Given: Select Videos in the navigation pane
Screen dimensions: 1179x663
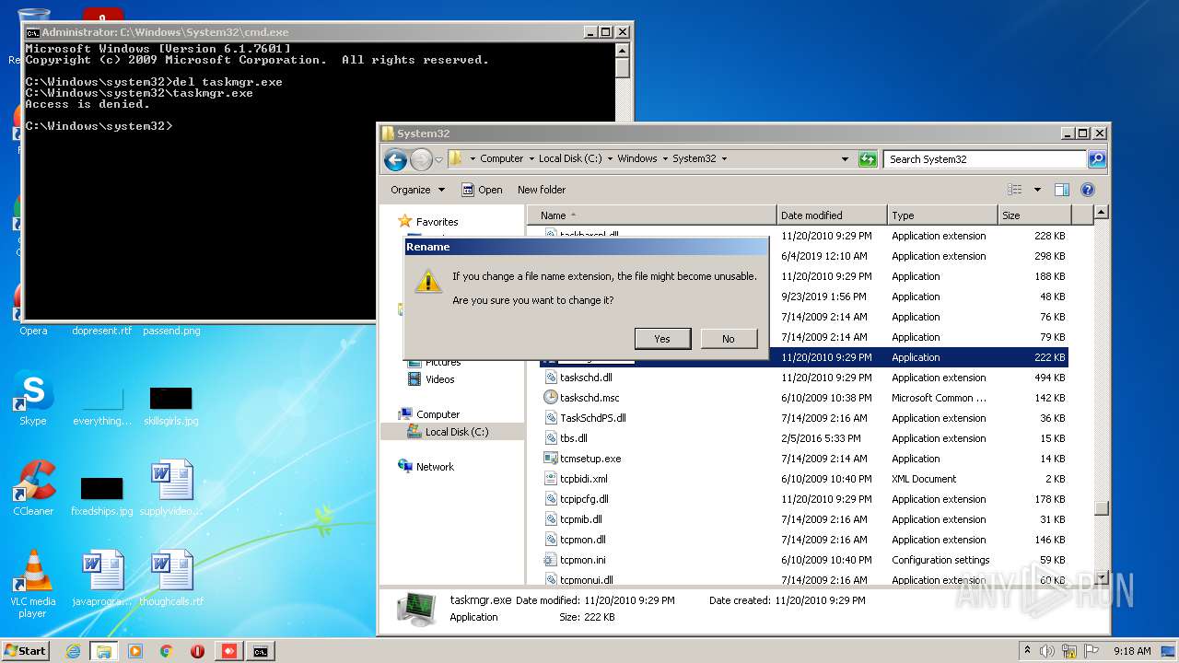Looking at the screenshot, I should [439, 379].
